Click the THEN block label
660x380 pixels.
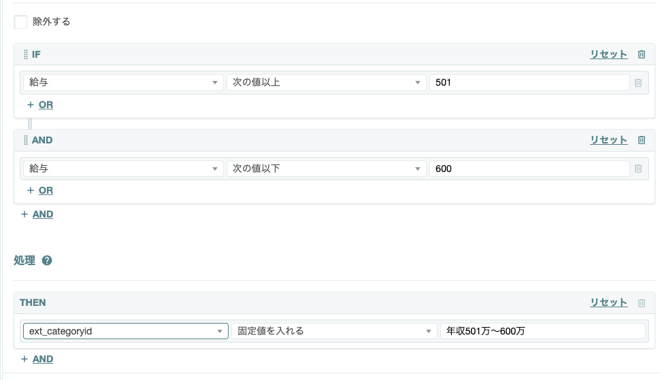pyautogui.click(x=33, y=303)
